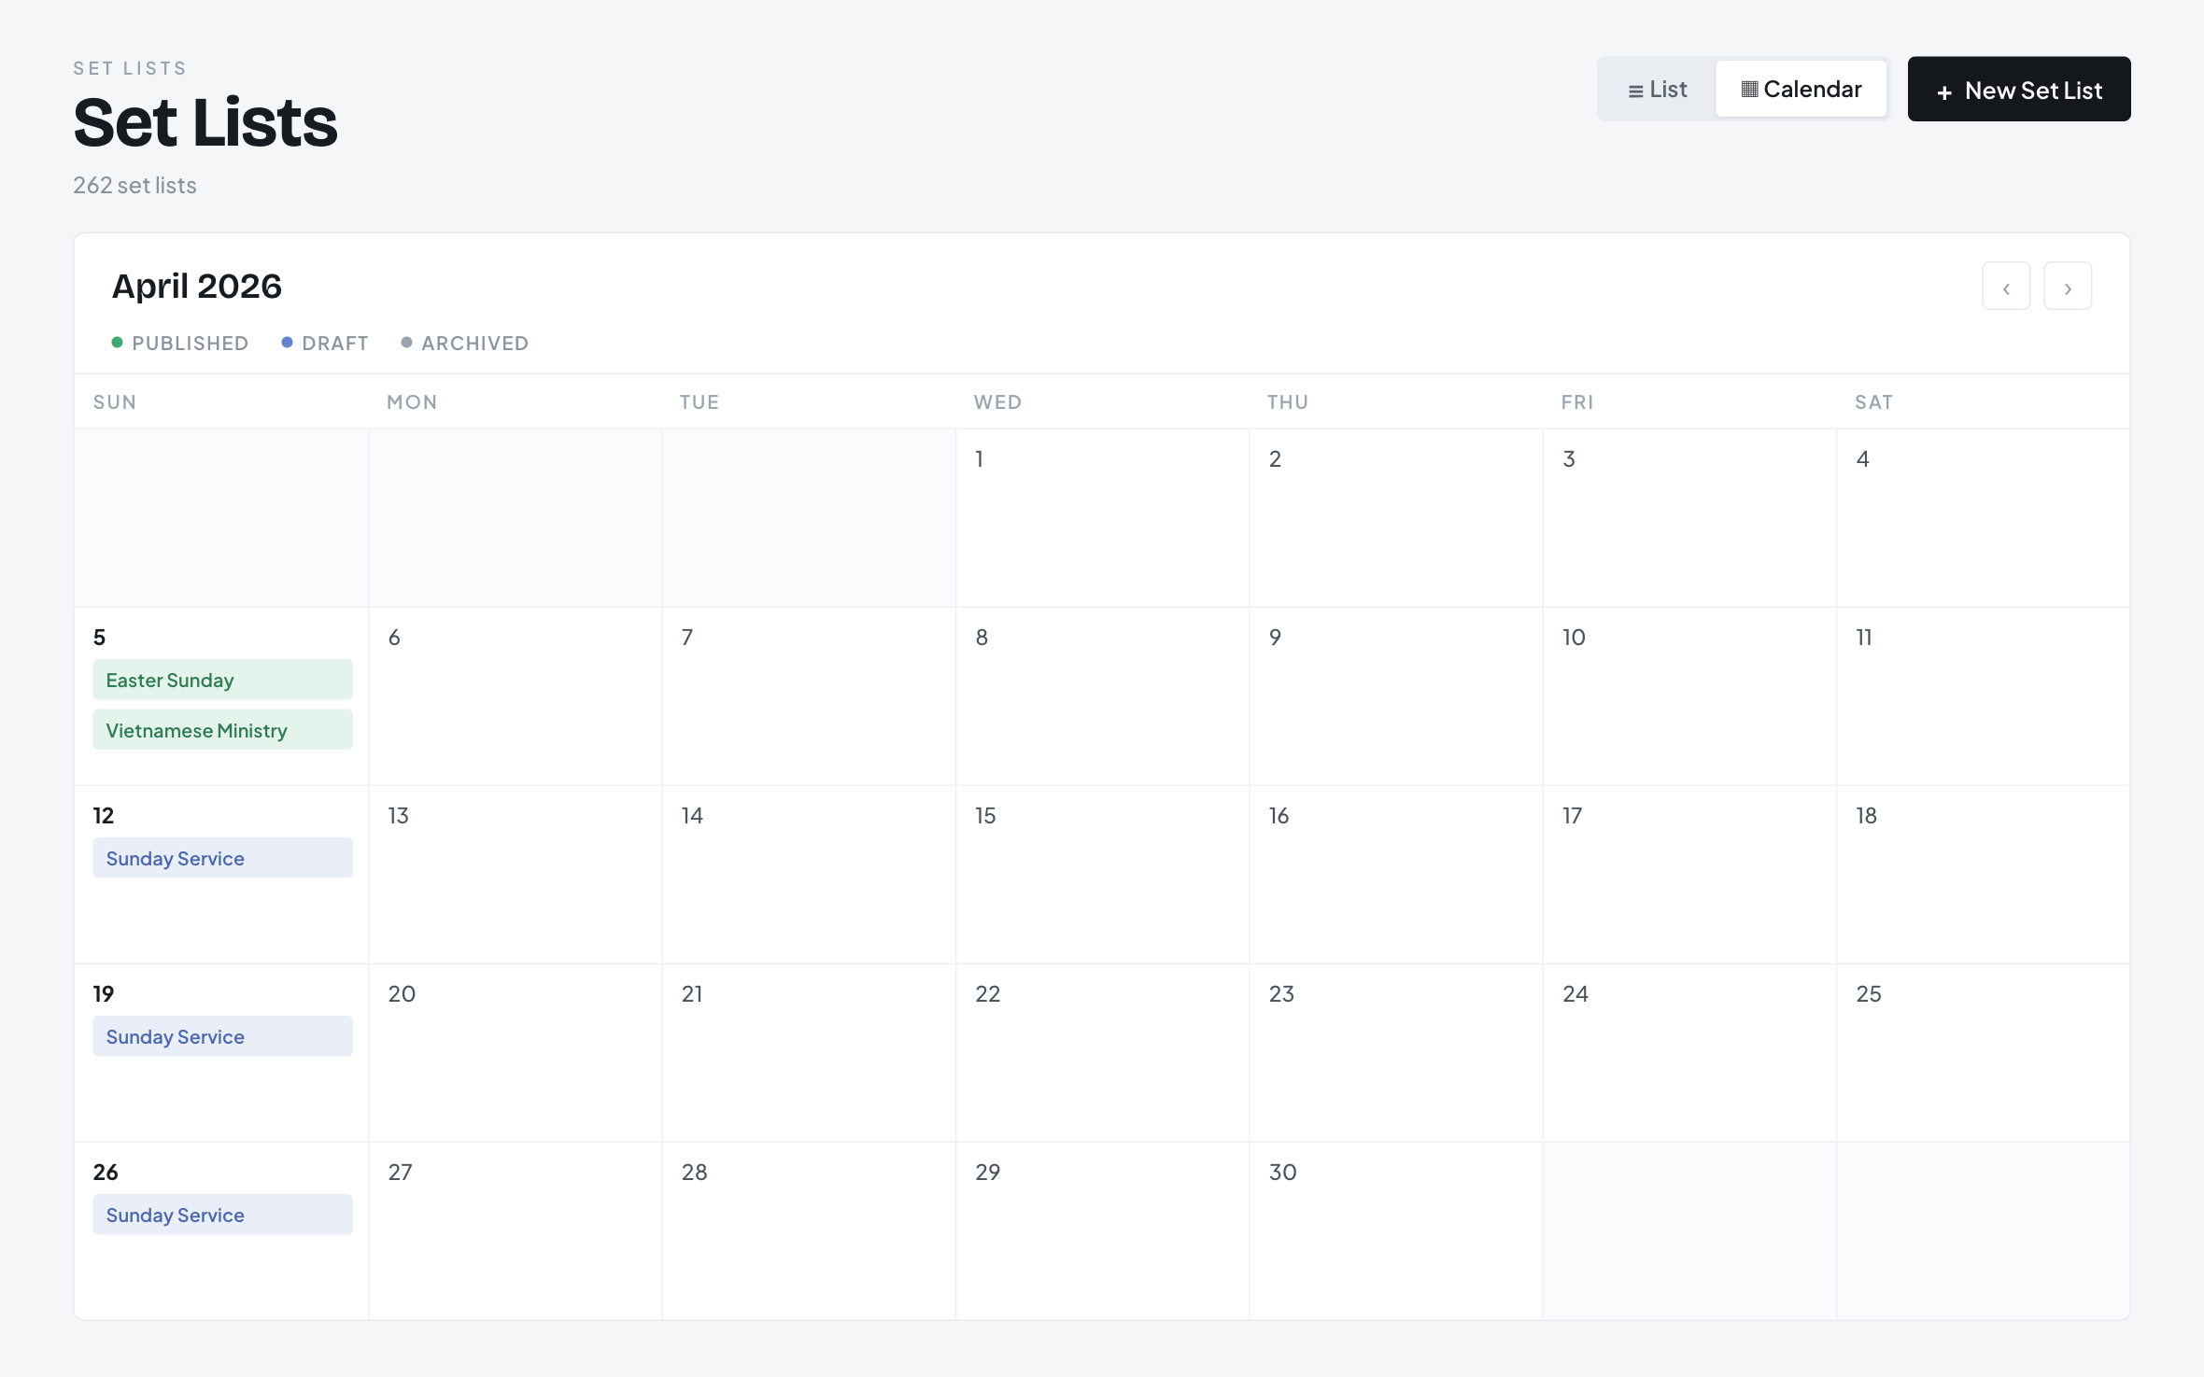Go to the next month
The width and height of the screenshot is (2204, 1377).
tap(2067, 287)
